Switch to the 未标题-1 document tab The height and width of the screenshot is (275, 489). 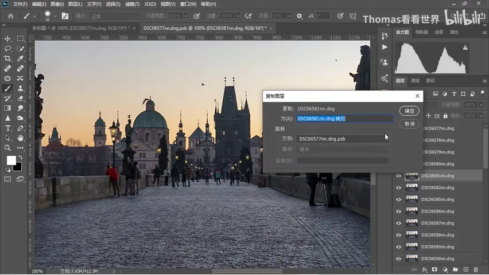[x=81, y=28]
